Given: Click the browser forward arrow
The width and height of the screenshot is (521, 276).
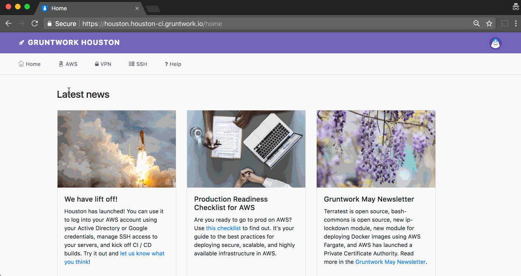Looking at the screenshot, I should [21, 23].
